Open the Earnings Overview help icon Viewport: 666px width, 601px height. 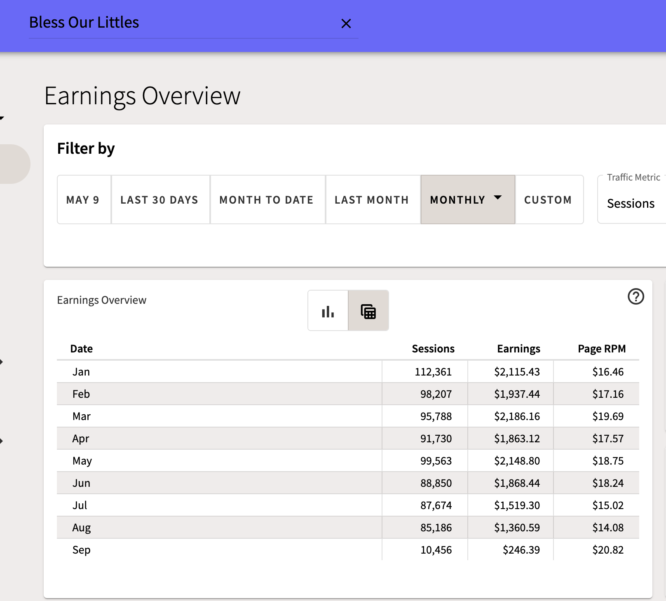point(636,296)
